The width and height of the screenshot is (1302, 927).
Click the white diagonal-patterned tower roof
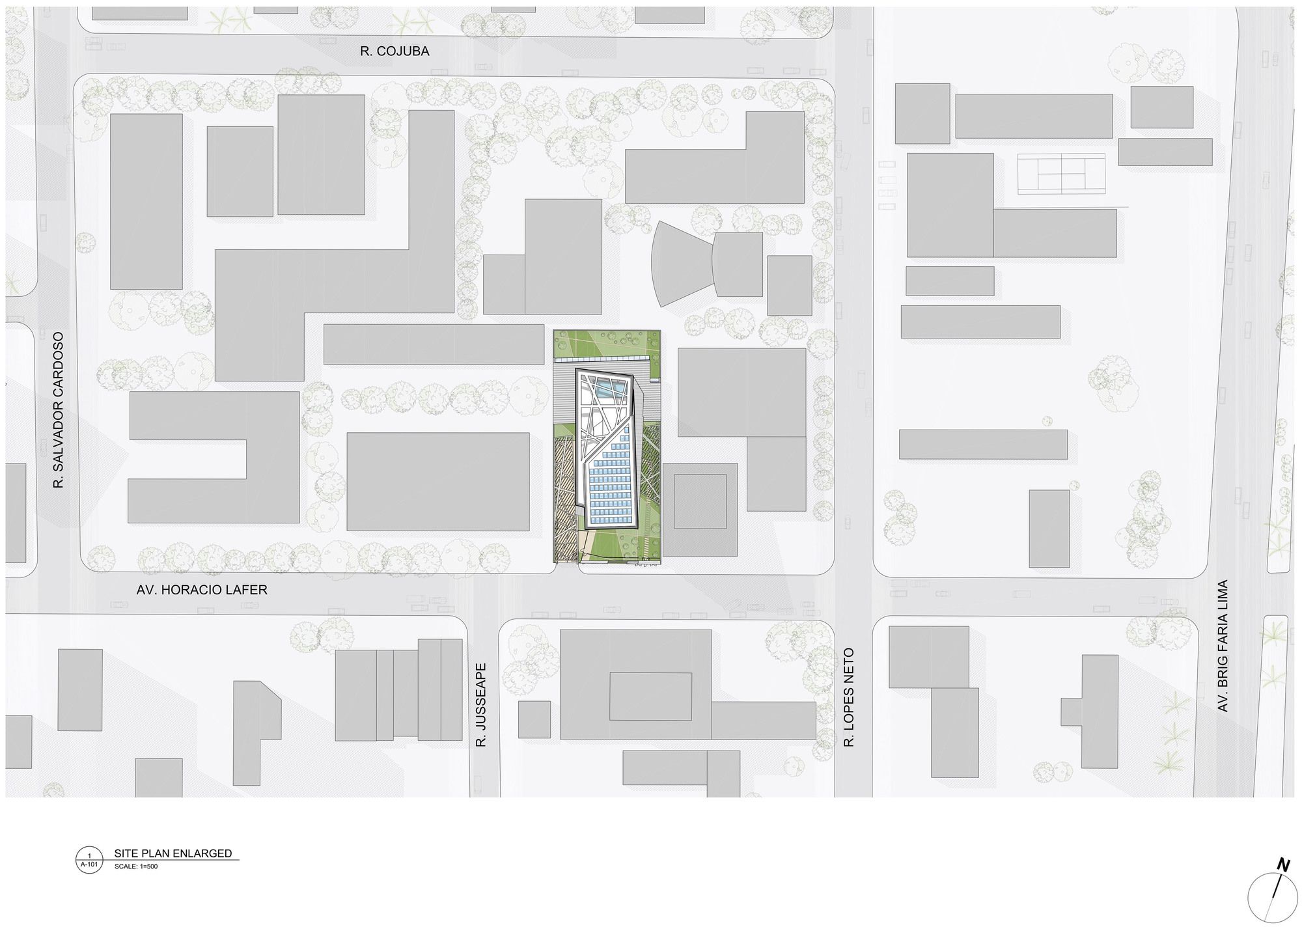tap(602, 410)
